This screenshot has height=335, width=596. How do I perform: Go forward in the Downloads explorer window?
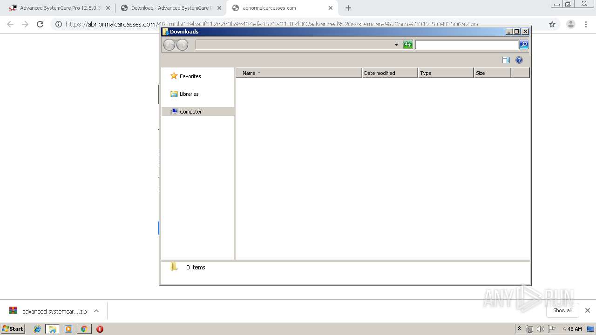[x=182, y=45]
